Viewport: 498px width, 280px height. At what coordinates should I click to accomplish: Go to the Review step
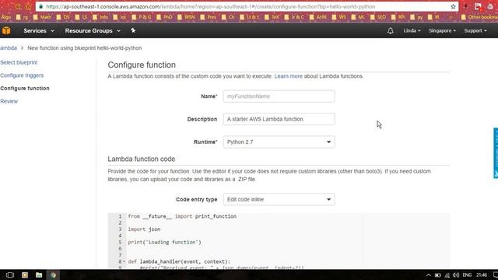click(x=9, y=101)
